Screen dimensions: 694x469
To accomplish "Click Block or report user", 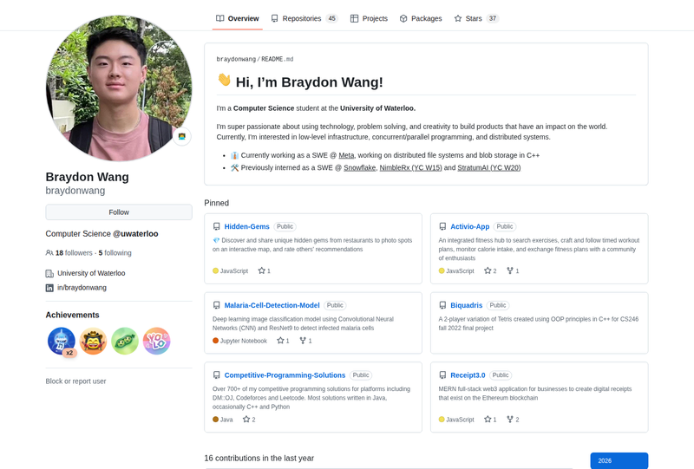I will (x=75, y=381).
